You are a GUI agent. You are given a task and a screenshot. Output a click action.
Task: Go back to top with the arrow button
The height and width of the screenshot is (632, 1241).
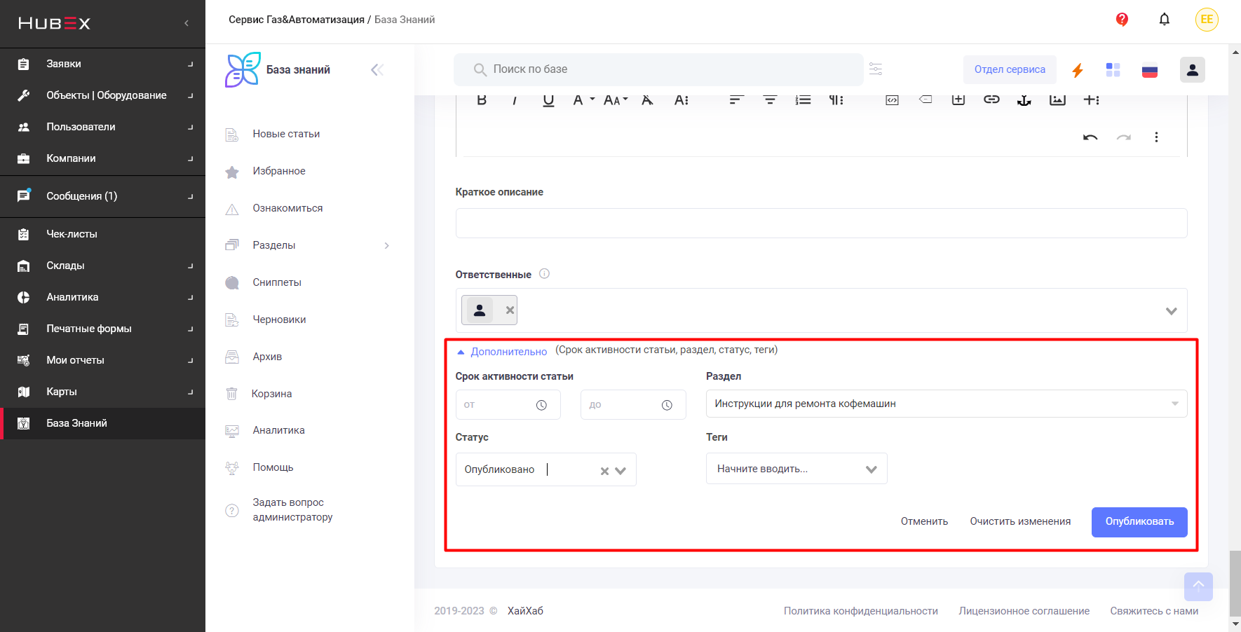click(1198, 586)
